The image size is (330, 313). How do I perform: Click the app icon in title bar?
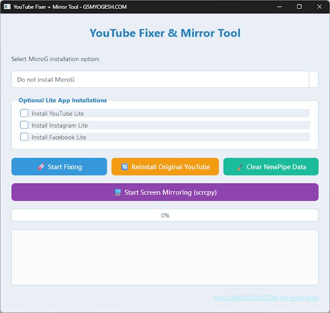[x=7, y=7]
